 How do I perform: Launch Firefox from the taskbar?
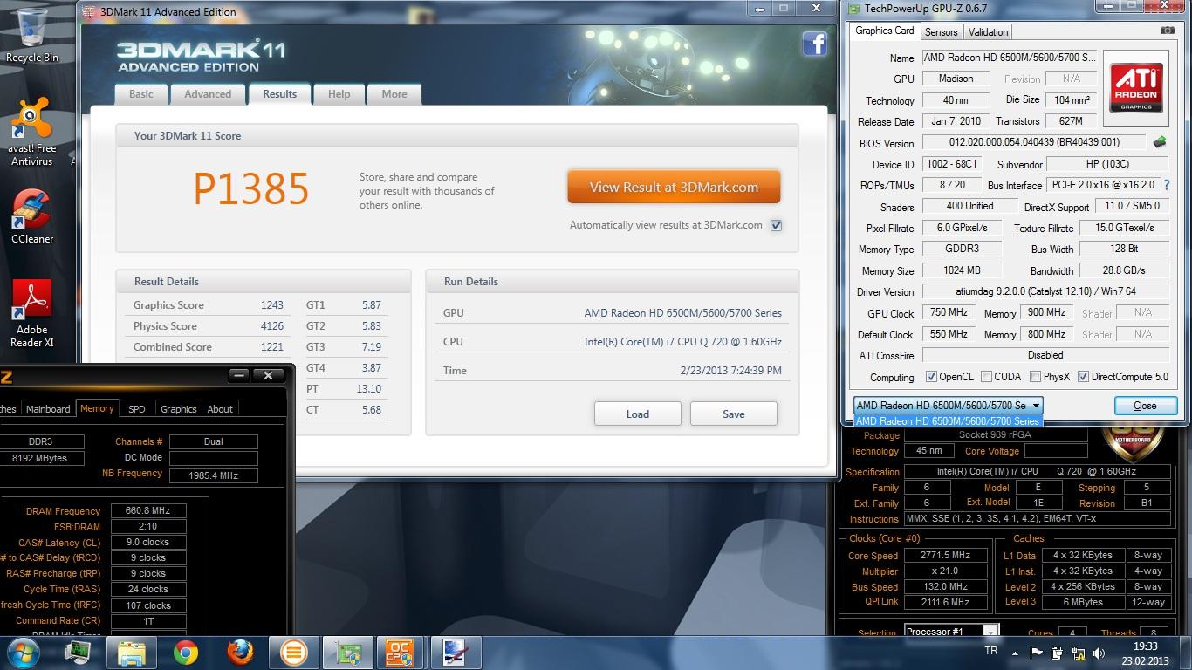click(x=240, y=653)
